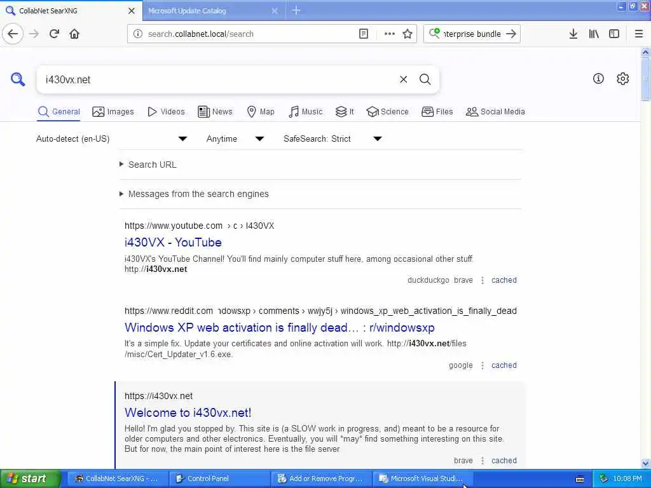The image size is (651, 488).
Task: Click the browser address bar
Action: pyautogui.click(x=249, y=34)
